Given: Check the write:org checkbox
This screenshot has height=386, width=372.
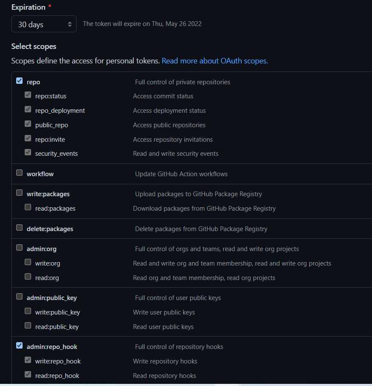Looking at the screenshot, I should 28,262.
